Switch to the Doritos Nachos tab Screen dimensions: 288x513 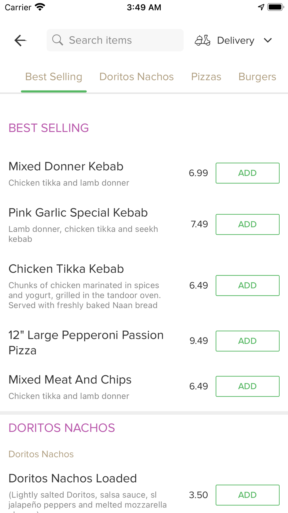tap(137, 77)
